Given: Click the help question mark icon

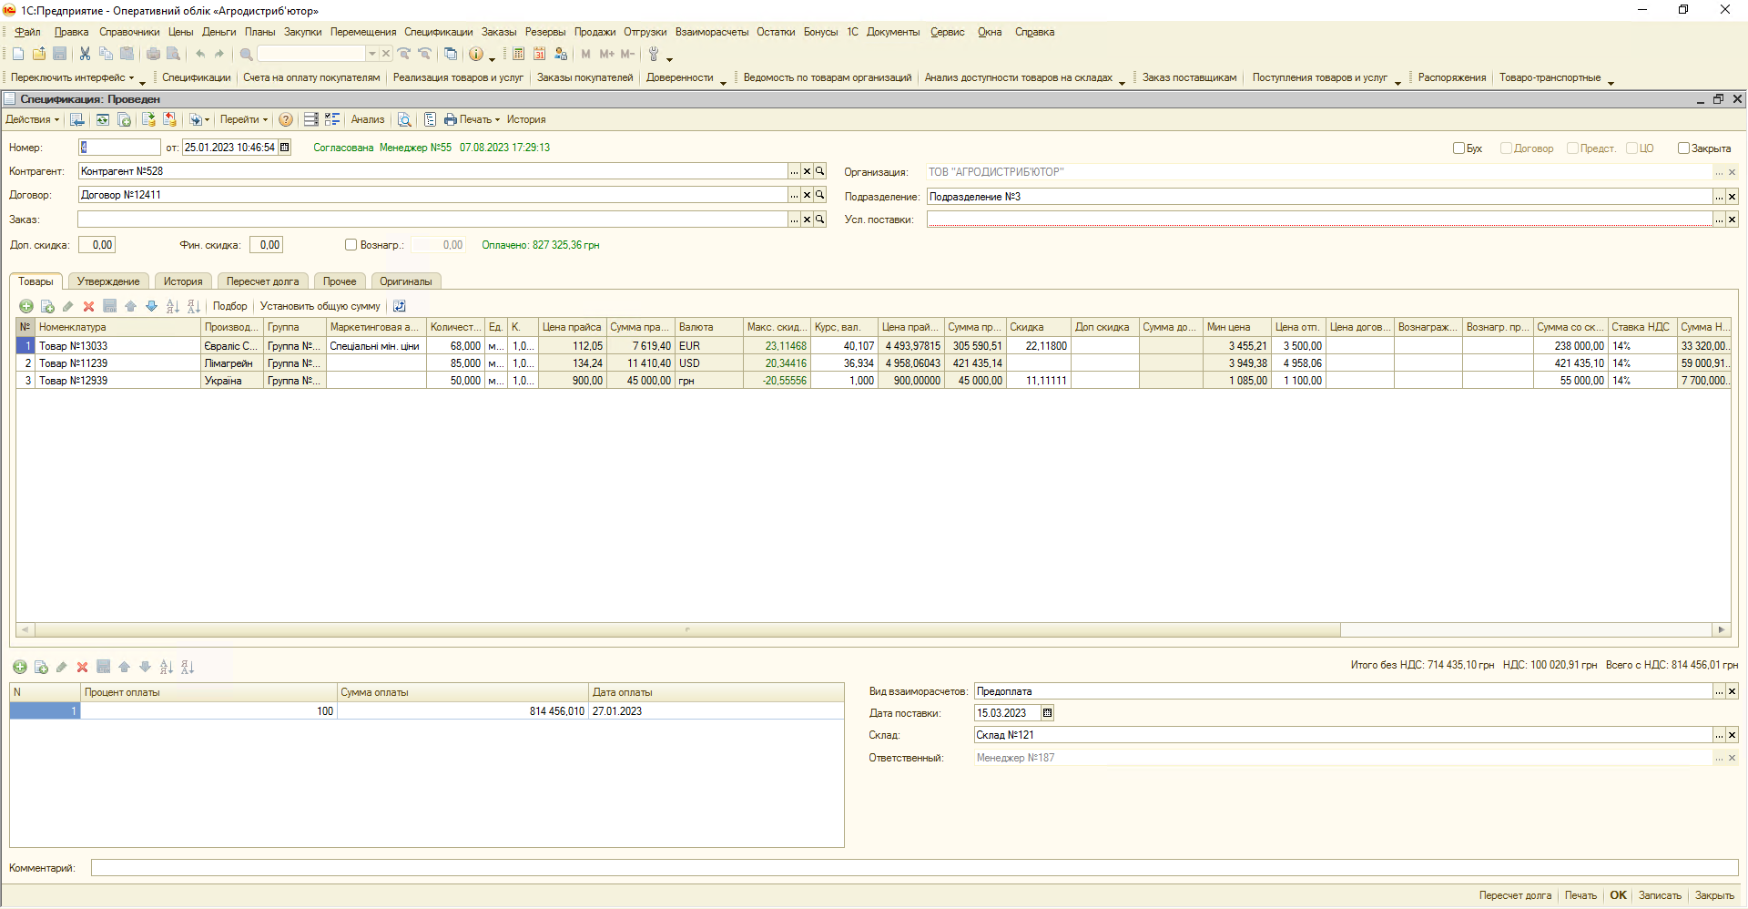Looking at the screenshot, I should [286, 119].
